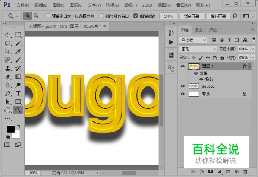The height and width of the screenshot is (177, 258).
Task: Select the Crop tool
Action: tap(7, 51)
